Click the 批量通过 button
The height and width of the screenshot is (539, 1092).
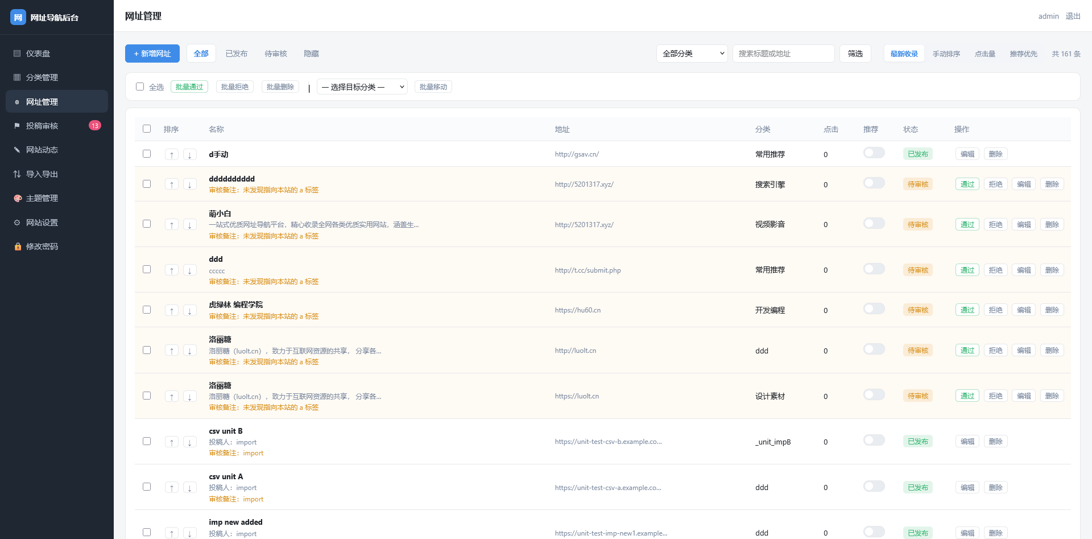(189, 87)
